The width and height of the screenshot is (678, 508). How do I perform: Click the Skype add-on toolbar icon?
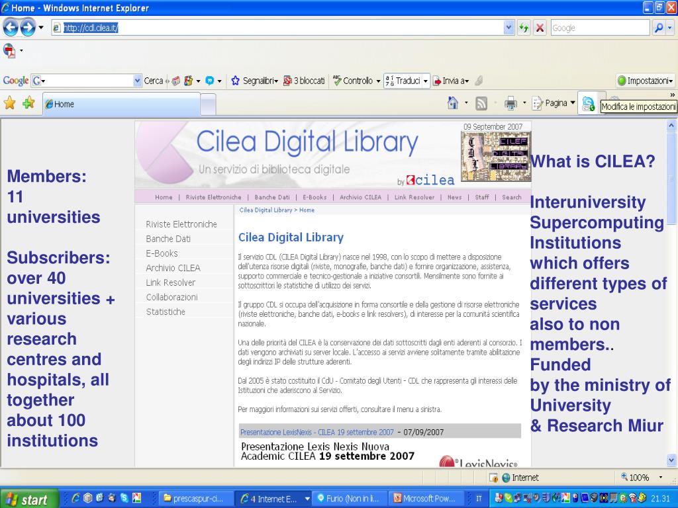click(x=588, y=104)
